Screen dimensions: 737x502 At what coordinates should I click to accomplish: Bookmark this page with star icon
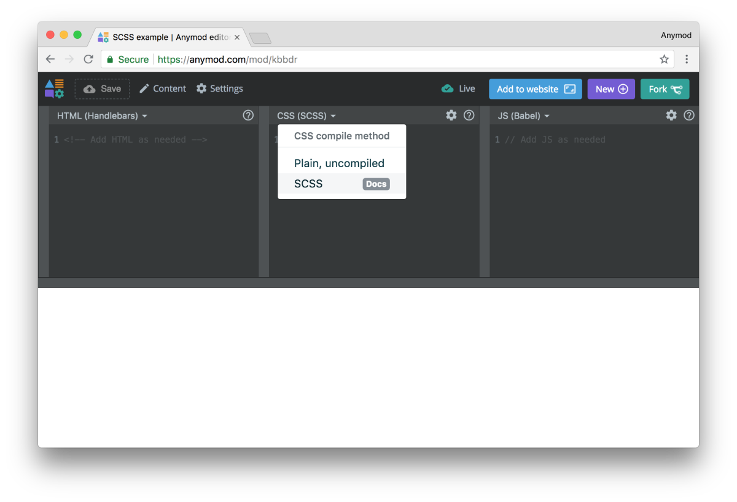coord(664,59)
